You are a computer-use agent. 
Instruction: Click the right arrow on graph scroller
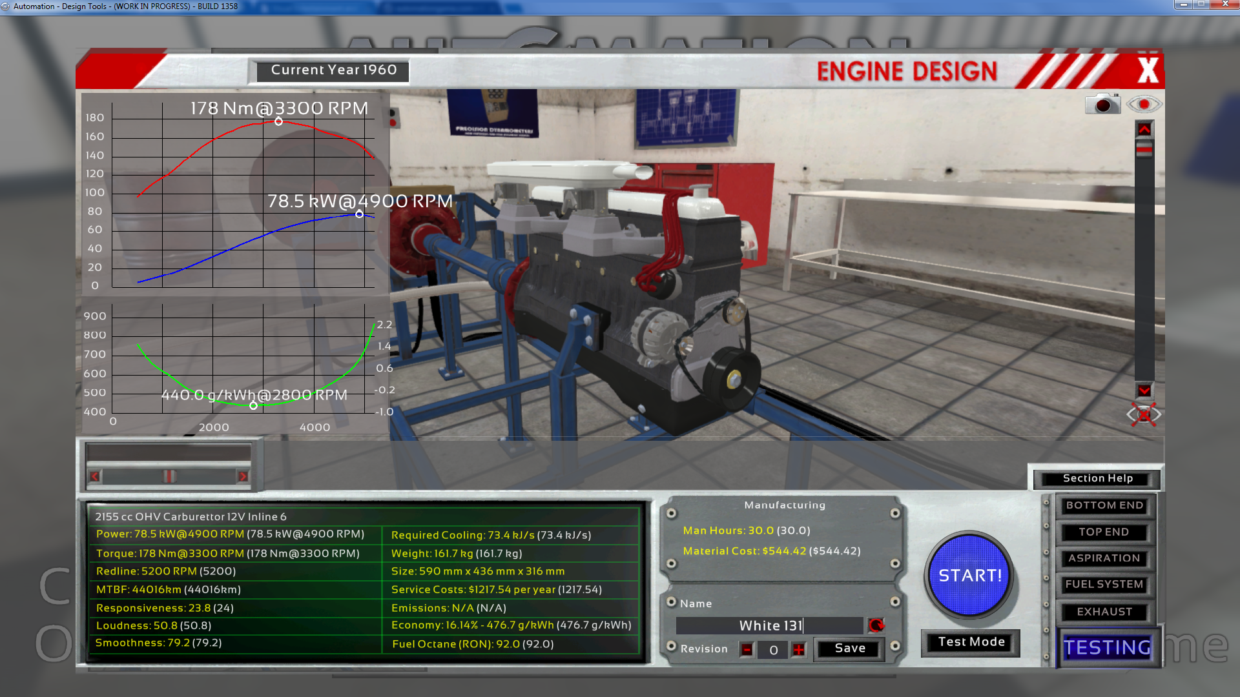coord(243,476)
